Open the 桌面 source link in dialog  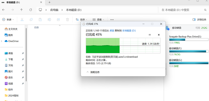(112, 31)
